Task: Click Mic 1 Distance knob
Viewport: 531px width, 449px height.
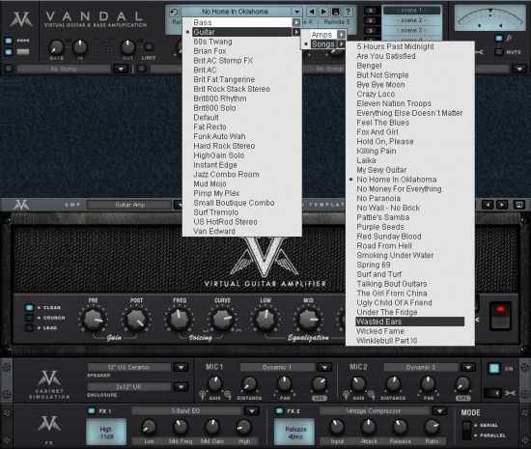Action: coord(249,384)
